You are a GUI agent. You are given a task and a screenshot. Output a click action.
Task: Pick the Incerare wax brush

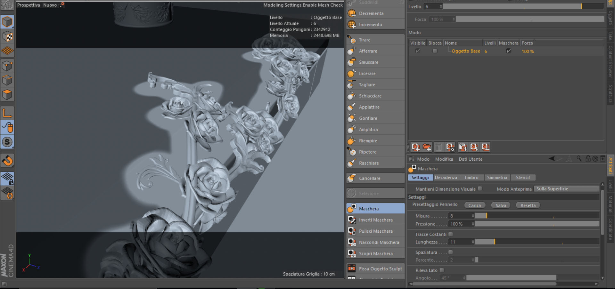coord(375,74)
